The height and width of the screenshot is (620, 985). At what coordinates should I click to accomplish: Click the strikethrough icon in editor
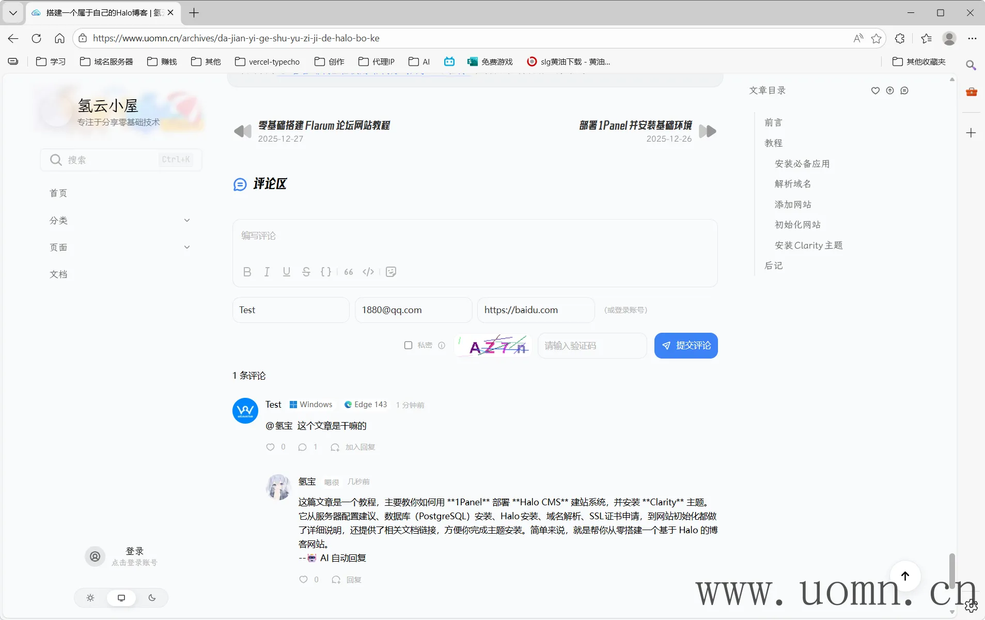(306, 272)
